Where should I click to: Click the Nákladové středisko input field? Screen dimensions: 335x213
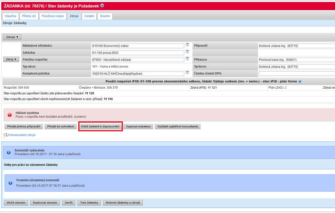138,46
